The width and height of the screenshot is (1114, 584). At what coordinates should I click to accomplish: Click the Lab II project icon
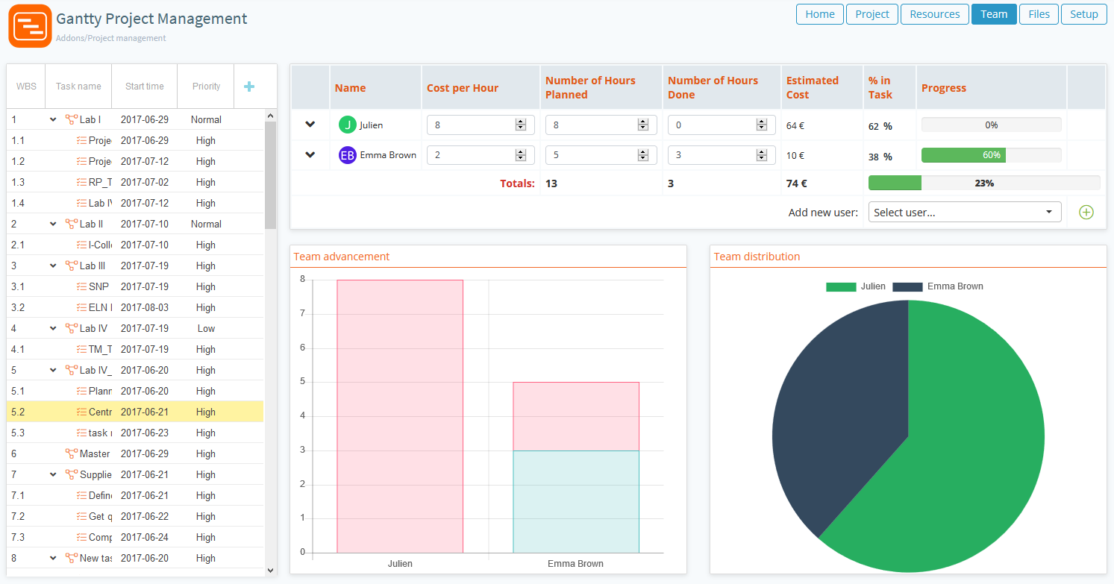click(72, 224)
